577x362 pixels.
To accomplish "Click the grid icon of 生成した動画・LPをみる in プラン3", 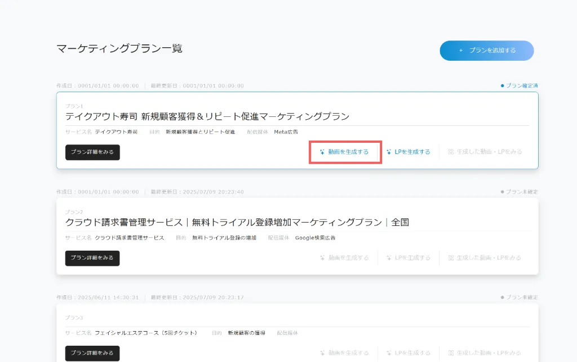I will coord(451,353).
